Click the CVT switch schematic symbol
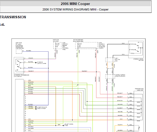Image resolution: width=157 pixels, height=132 pixels. pos(19,65)
